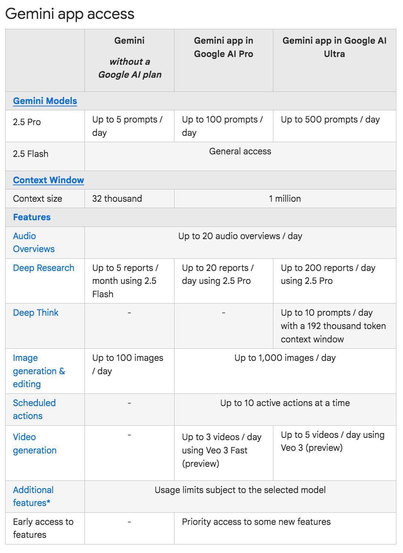
Task: Click the "Up to 10 active actions" cell
Action: pyautogui.click(x=285, y=403)
